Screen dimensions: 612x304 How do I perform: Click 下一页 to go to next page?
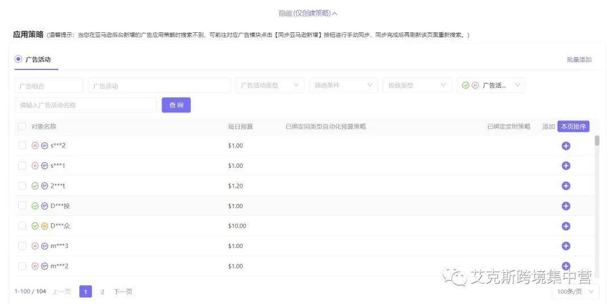click(x=123, y=292)
